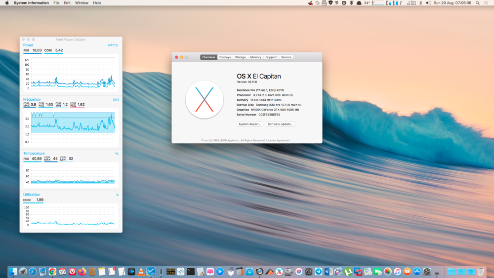This screenshot has height=278, width=494.
Task: Switch to the Storage tab
Action: (x=240, y=57)
